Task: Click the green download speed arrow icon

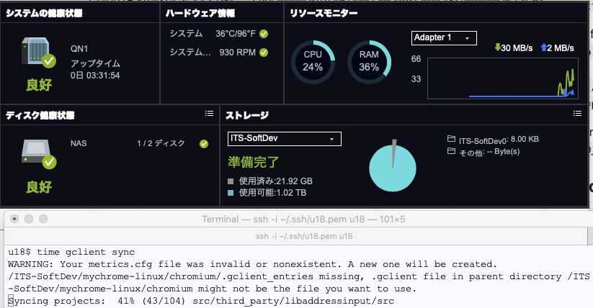Action: click(x=497, y=48)
